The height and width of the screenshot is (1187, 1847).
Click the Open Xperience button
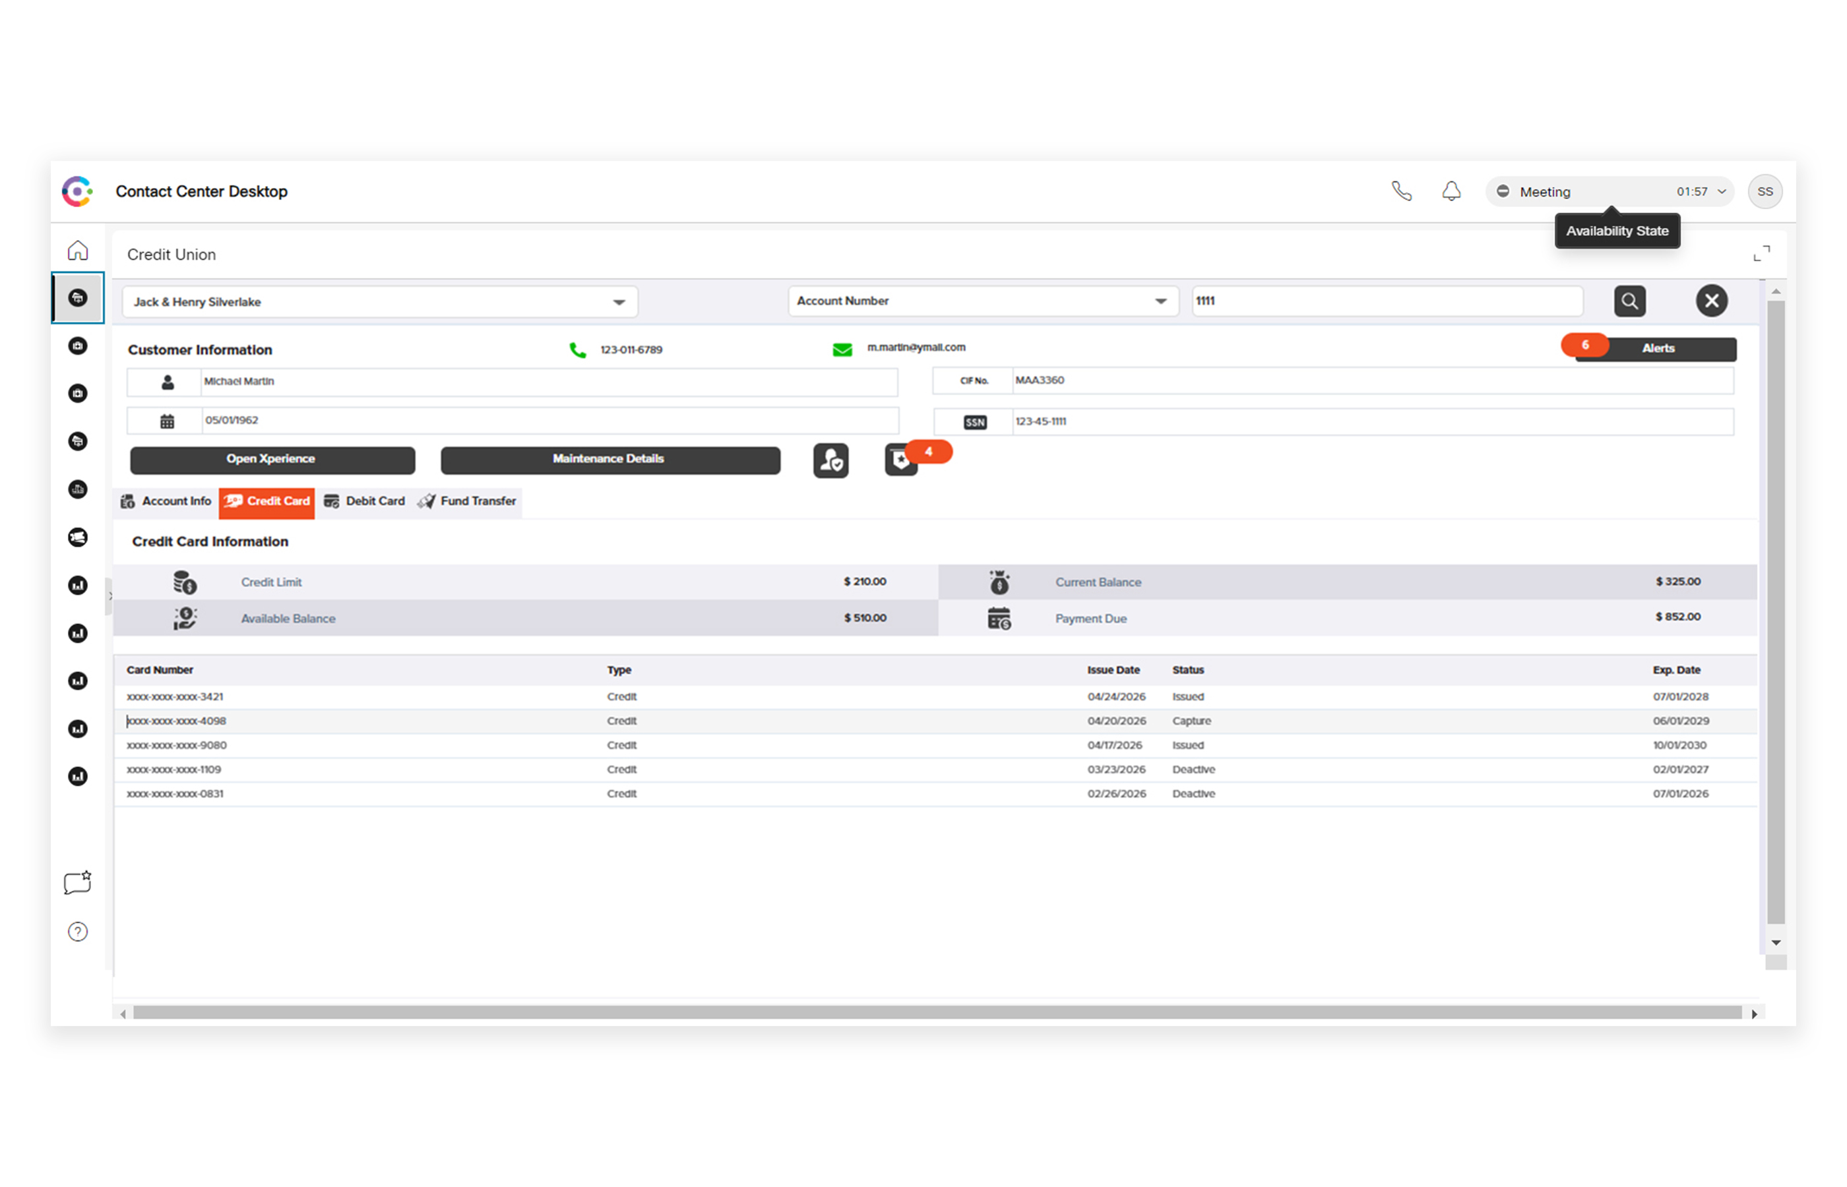(272, 460)
